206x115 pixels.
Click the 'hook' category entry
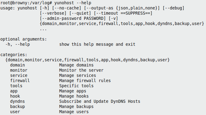click(x=15, y=96)
